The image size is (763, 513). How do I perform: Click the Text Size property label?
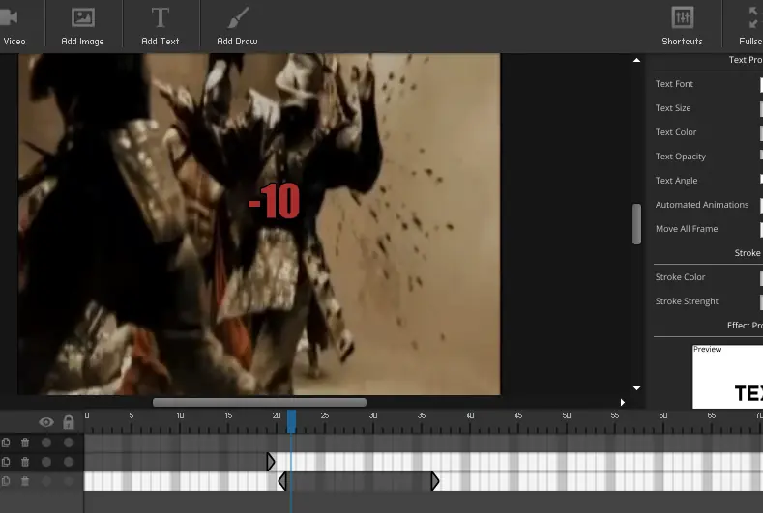click(673, 108)
